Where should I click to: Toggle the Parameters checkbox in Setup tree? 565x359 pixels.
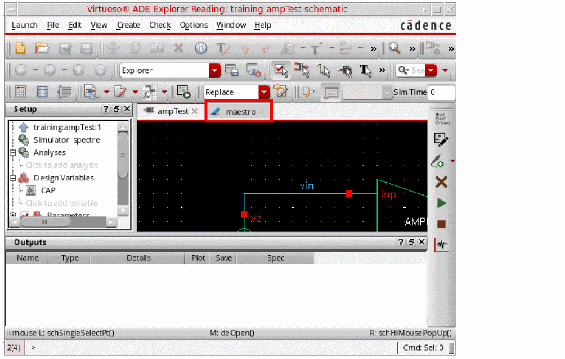click(x=25, y=215)
